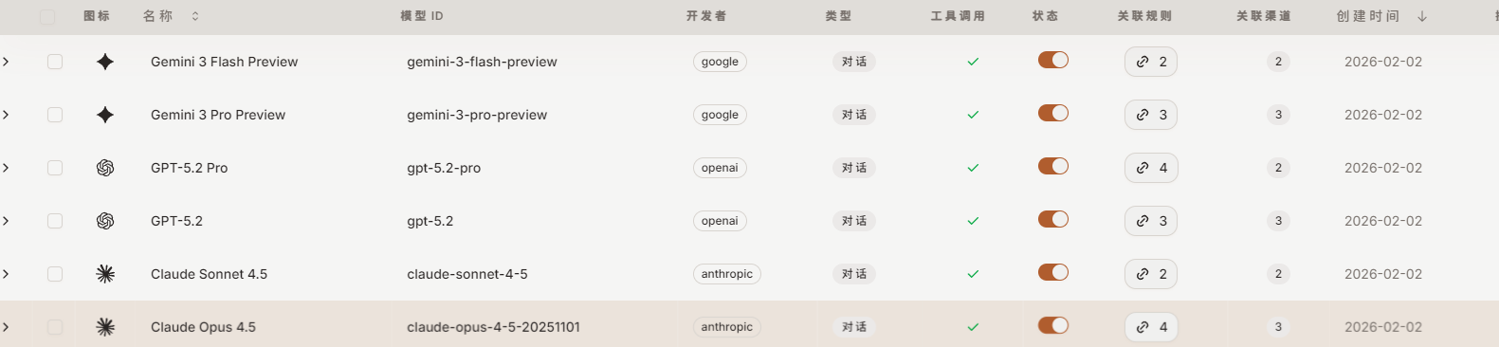Expand the Claude Opus 4.5 row
Screen dimensions: 1499x347
pos(6,327)
